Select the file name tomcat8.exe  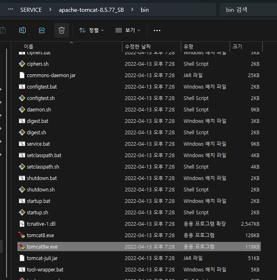tap(40, 236)
